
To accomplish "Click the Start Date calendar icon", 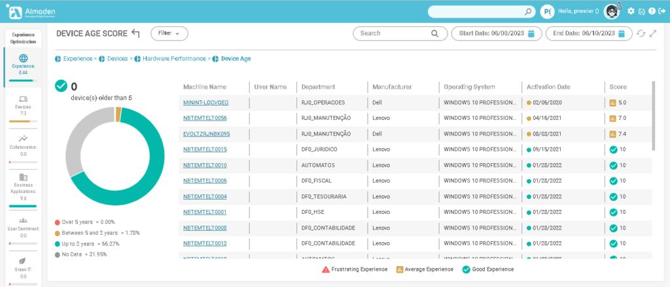I will (x=532, y=33).
